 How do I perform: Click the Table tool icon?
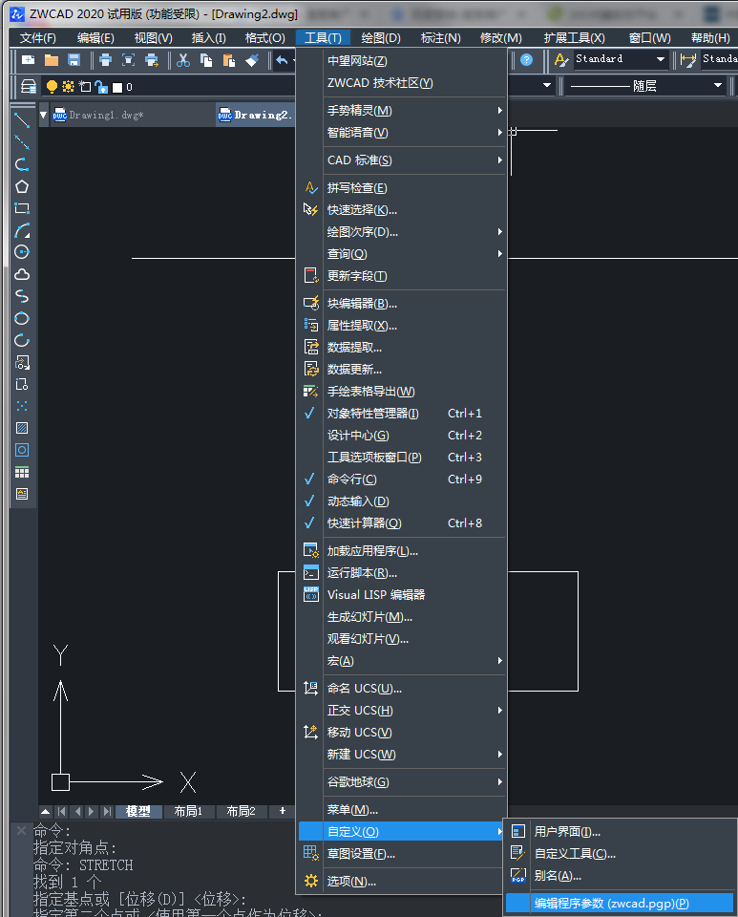pyautogui.click(x=22, y=472)
